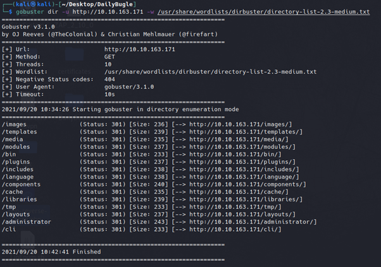Click the gobuster command word in the prompt
The image size is (381, 267).
coord(30,11)
